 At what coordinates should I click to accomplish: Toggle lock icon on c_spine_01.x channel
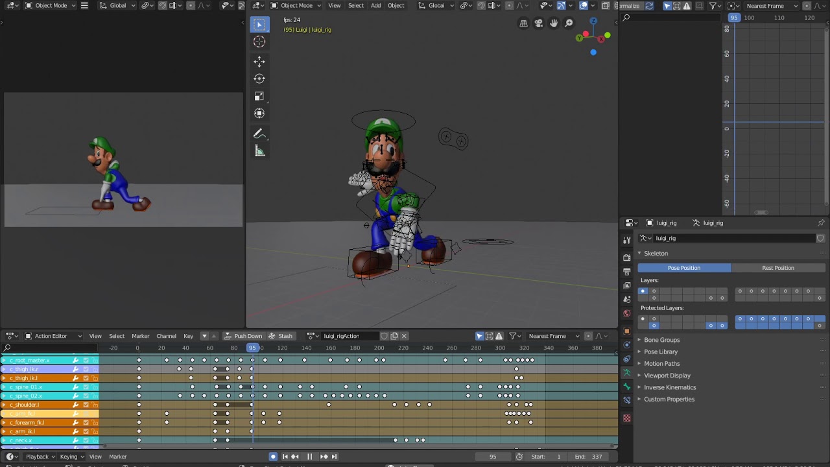tap(95, 387)
